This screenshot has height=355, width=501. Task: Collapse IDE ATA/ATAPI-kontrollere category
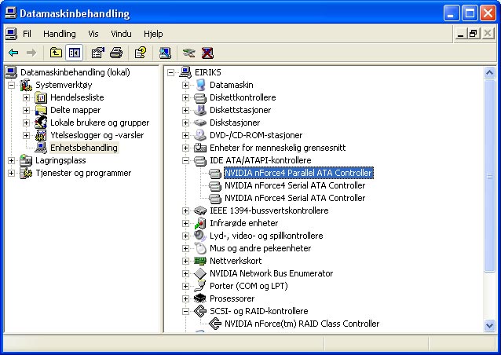coord(185,160)
